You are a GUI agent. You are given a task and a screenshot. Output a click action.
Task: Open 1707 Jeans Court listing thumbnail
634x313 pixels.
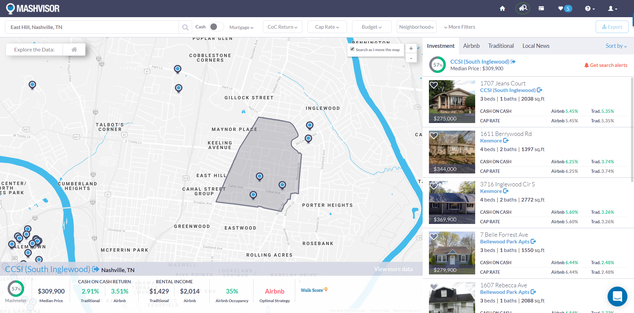pos(452,102)
